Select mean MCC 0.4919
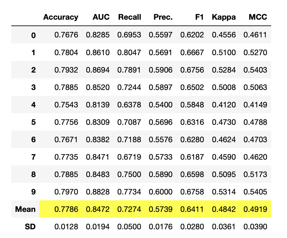This screenshot has height=238, width=287. pyautogui.click(x=255, y=209)
